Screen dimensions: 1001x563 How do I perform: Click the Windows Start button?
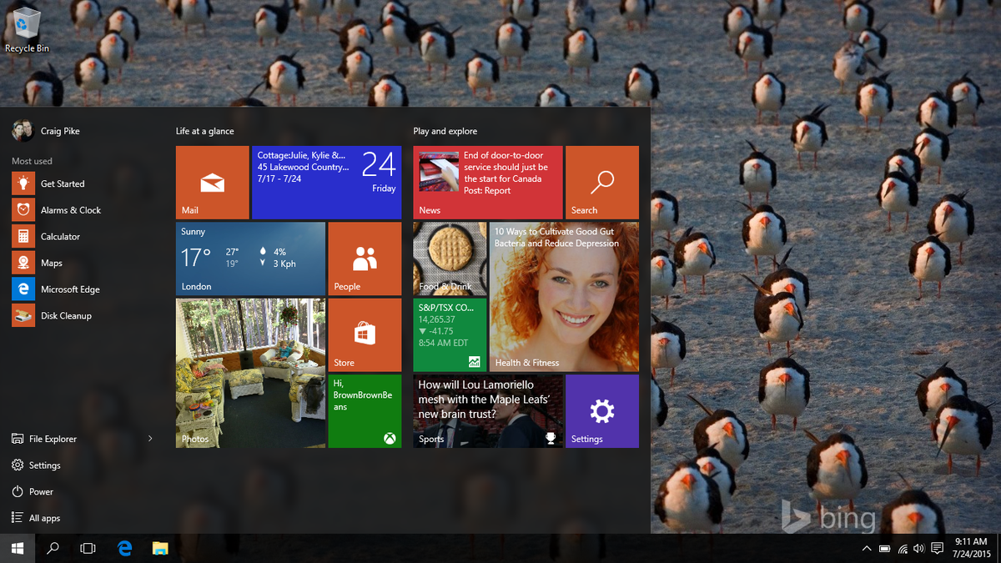(17, 548)
